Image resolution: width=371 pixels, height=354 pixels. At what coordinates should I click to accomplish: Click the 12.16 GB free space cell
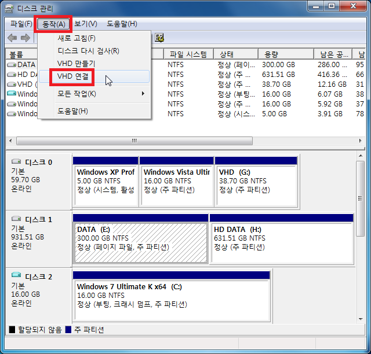(x=332, y=84)
